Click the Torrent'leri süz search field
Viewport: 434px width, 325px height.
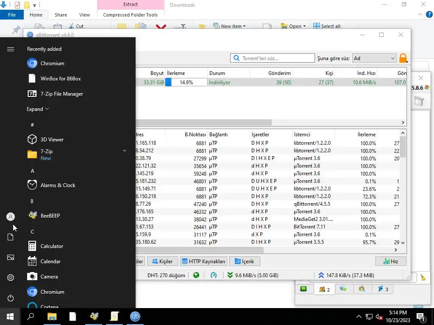[273, 58]
